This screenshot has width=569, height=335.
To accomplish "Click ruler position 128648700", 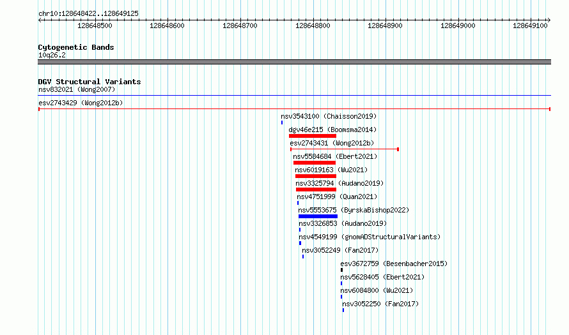I will tap(240, 26).
